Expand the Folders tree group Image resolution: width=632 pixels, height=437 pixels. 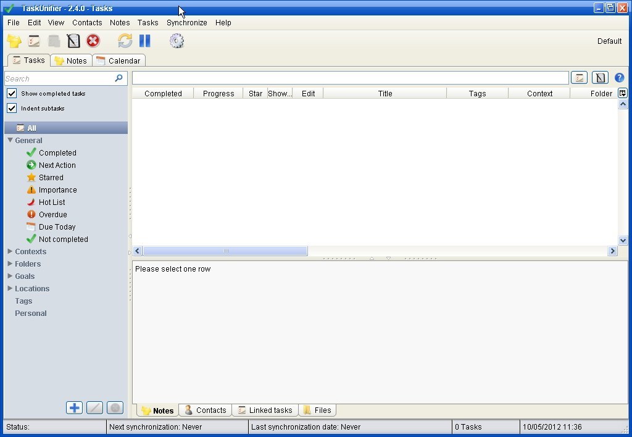coord(10,264)
